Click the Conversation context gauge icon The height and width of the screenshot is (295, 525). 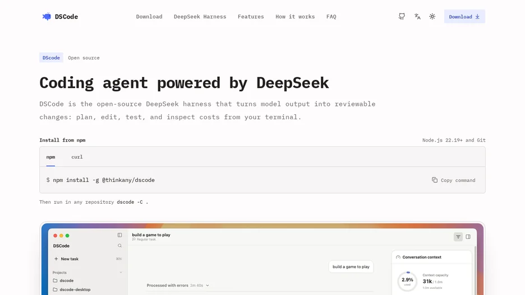point(398,257)
